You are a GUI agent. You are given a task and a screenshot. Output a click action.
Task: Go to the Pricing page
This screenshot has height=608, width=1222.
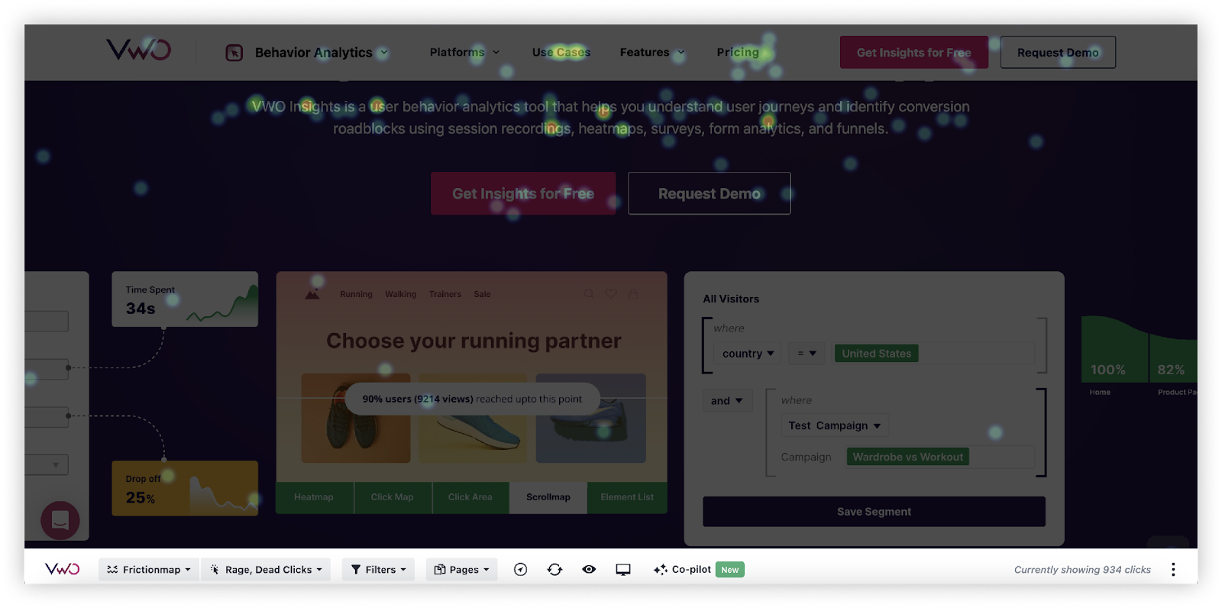pyautogui.click(x=738, y=52)
